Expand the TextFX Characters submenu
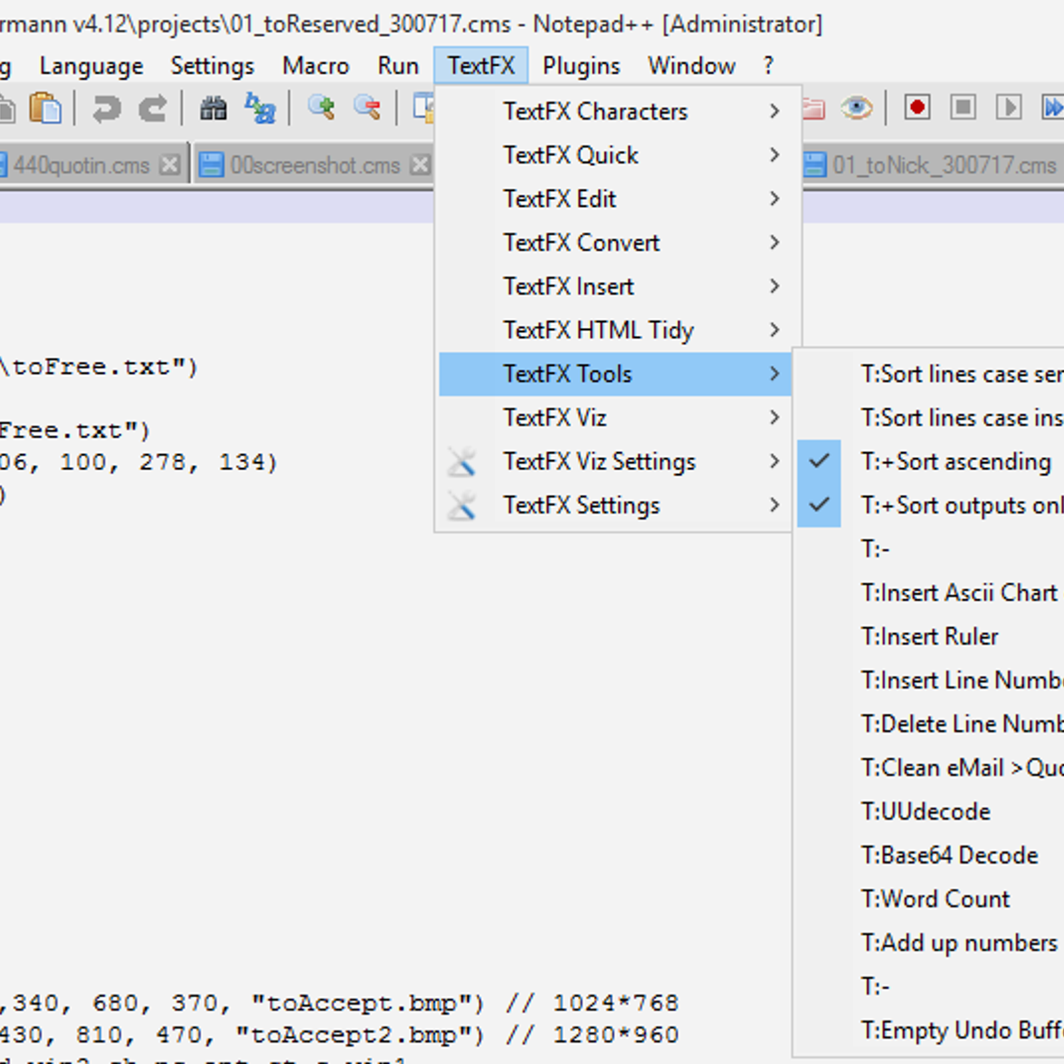The image size is (1064, 1064). pos(614,111)
